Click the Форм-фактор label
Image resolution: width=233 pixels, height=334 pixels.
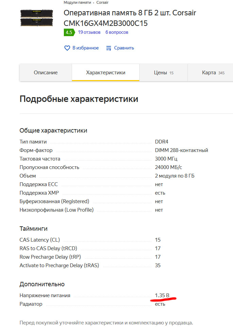click(x=36, y=150)
